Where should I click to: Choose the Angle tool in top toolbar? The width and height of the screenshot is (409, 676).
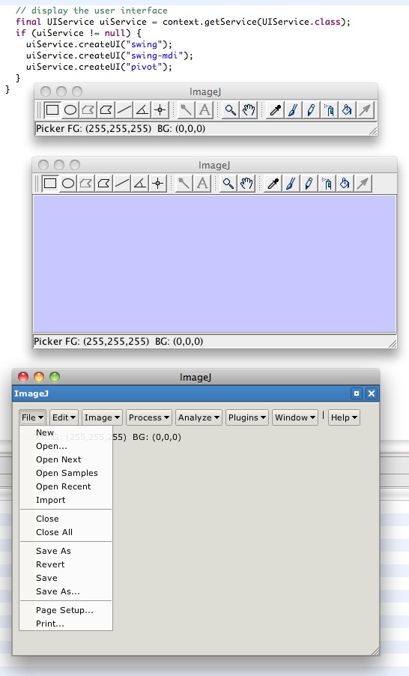[x=142, y=110]
